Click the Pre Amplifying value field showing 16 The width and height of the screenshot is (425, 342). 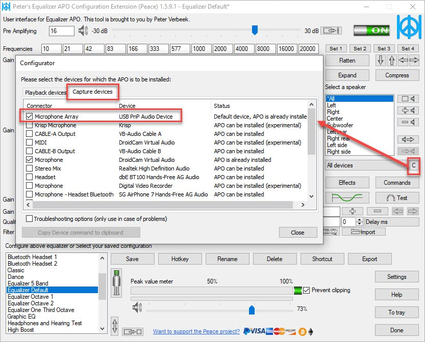pyautogui.click(x=62, y=31)
